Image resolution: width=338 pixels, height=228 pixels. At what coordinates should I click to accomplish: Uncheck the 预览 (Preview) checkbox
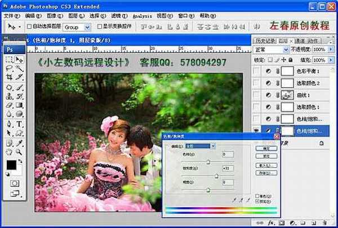point(257,201)
